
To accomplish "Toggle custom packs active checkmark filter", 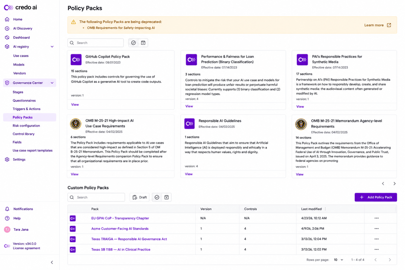I will click(x=157, y=197).
